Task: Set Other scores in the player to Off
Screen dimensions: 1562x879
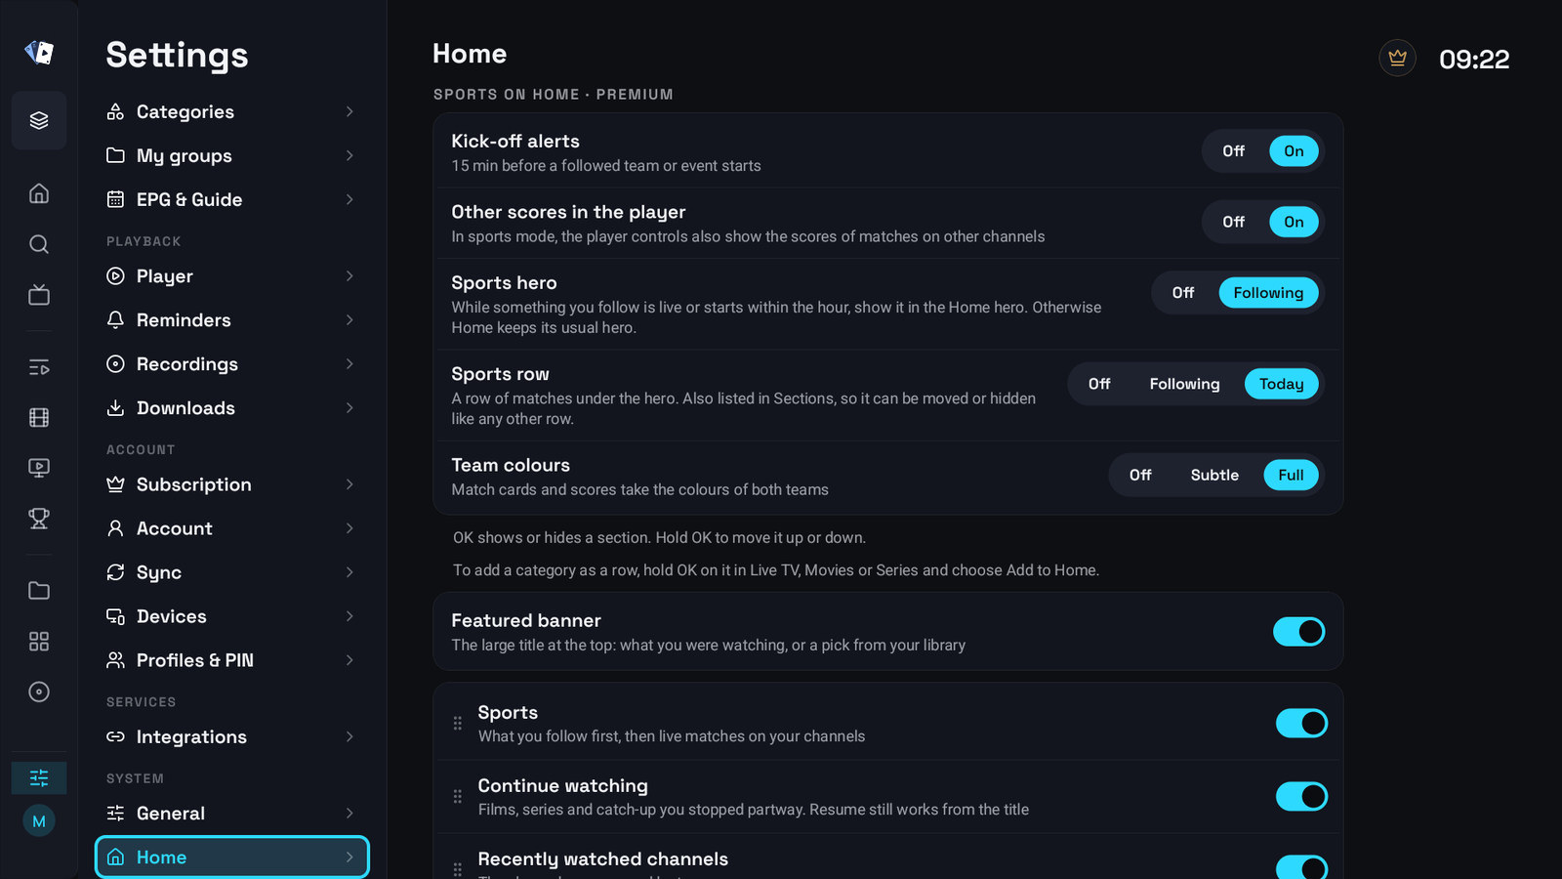Action: point(1234,223)
